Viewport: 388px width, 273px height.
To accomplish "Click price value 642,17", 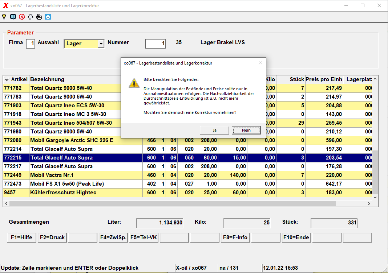I will [334, 184].
